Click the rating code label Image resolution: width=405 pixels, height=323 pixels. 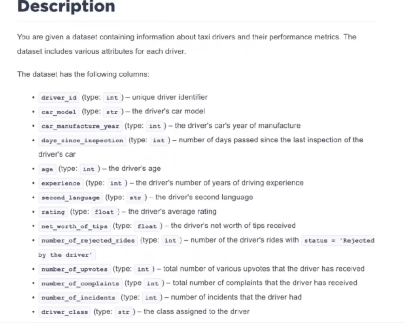click(x=53, y=212)
